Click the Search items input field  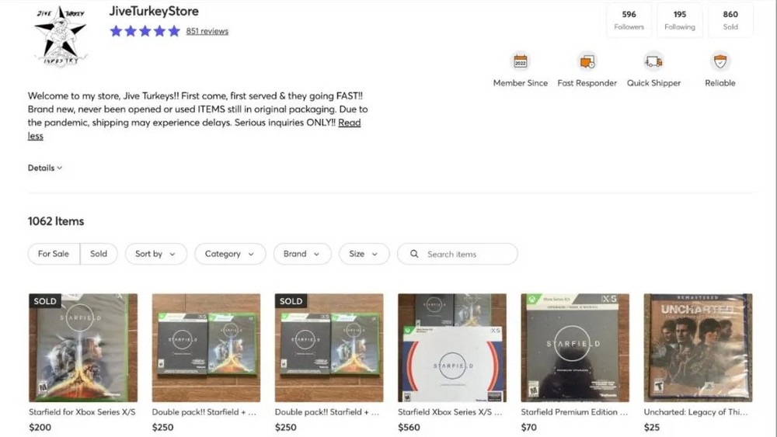[458, 254]
